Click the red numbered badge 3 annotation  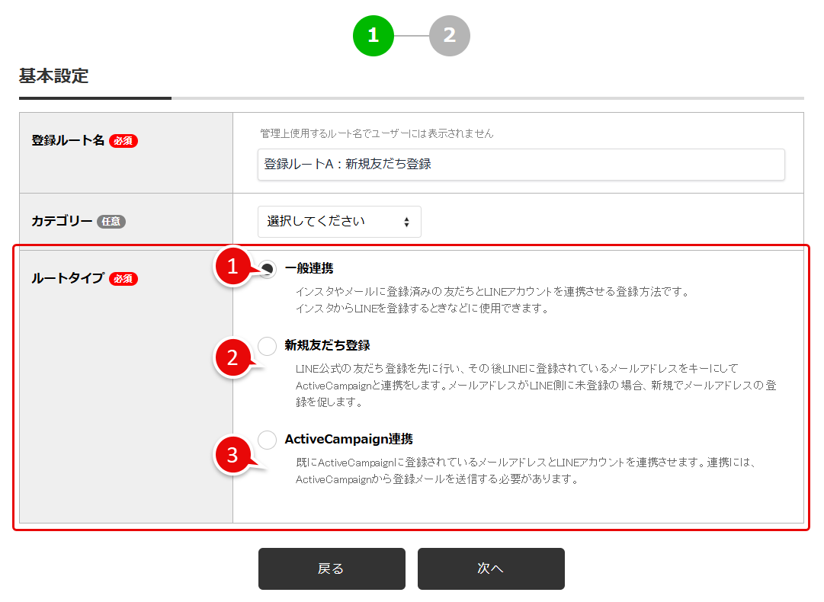tap(234, 455)
